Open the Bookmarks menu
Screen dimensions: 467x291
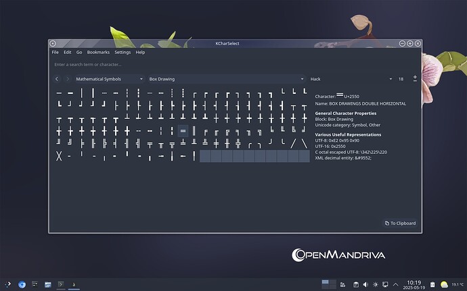tap(98, 52)
